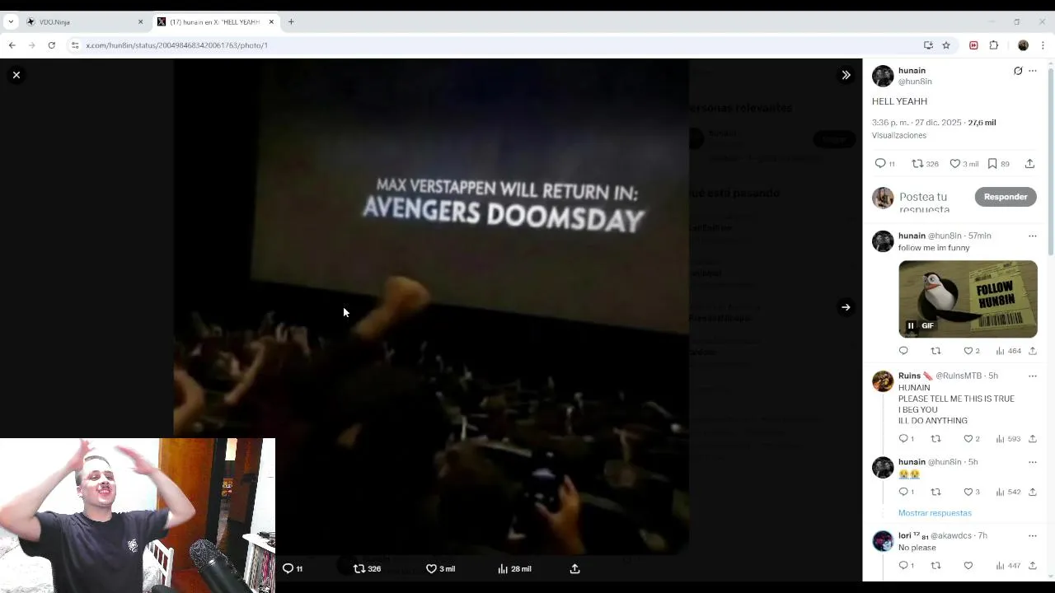Image resolution: width=1055 pixels, height=593 pixels.
Task: Click reply icon with 11 below the photo
Action: (x=293, y=568)
